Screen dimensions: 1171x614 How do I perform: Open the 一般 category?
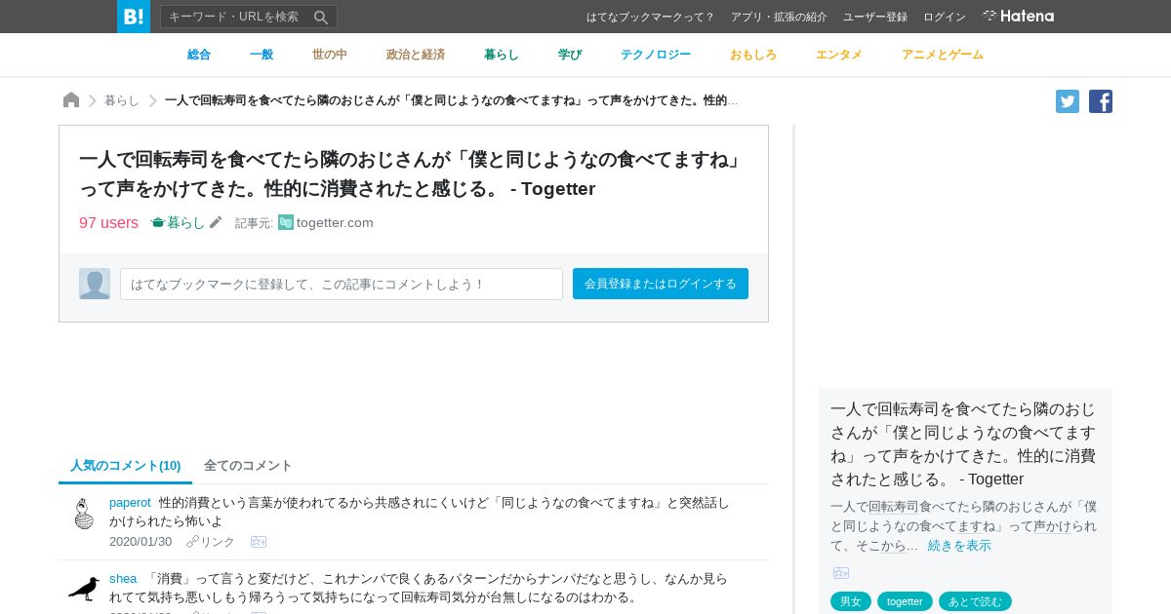point(262,55)
